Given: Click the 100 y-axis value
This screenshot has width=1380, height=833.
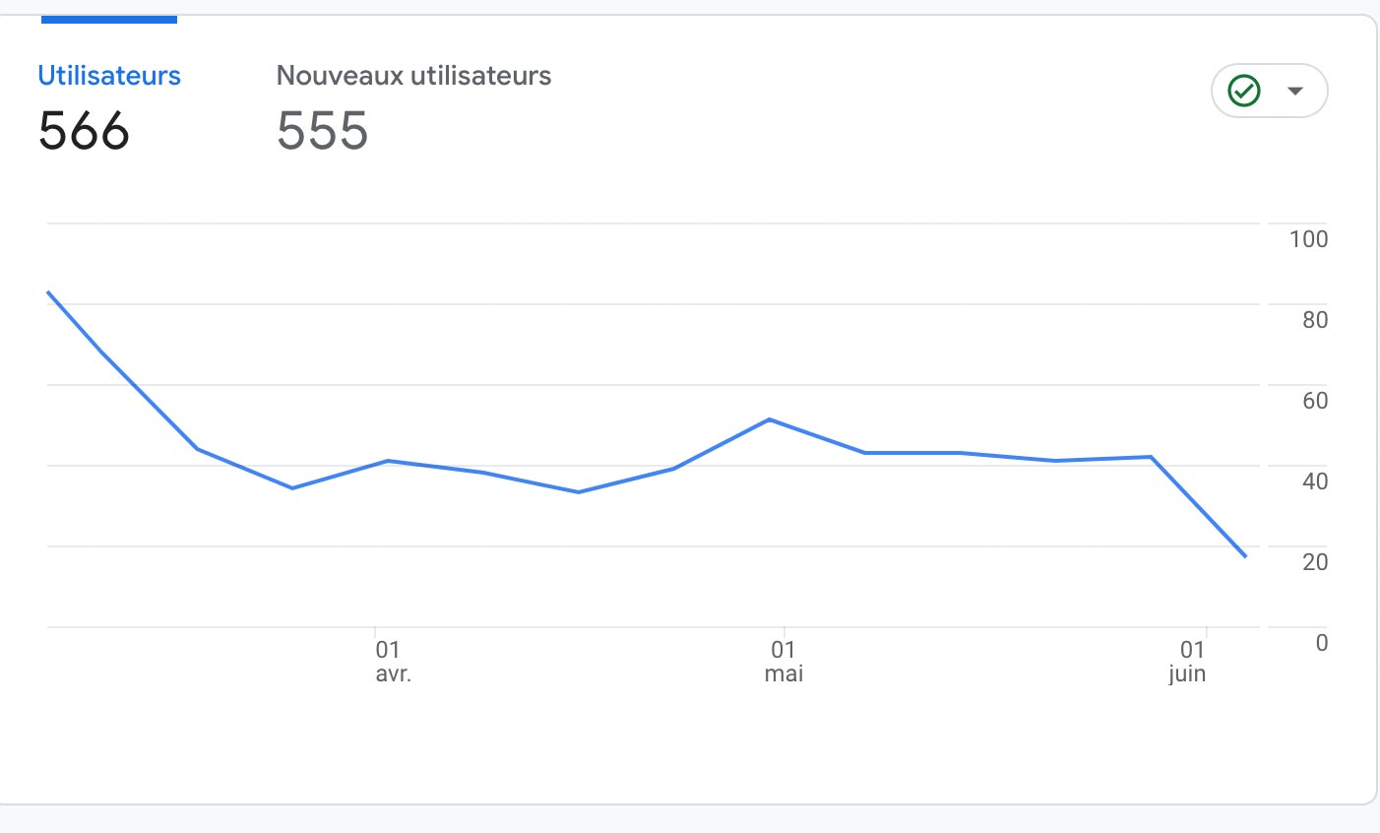Looking at the screenshot, I should (1308, 239).
